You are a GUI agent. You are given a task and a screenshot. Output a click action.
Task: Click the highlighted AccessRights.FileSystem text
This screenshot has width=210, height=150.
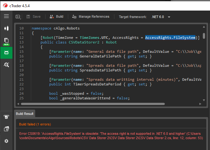(170, 38)
